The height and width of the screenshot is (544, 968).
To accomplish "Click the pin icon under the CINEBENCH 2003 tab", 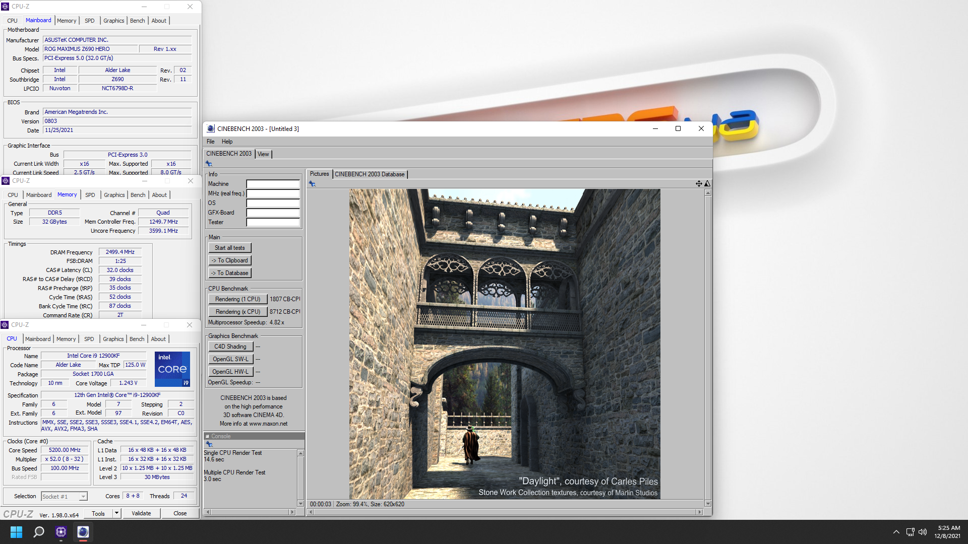I will (x=209, y=164).
